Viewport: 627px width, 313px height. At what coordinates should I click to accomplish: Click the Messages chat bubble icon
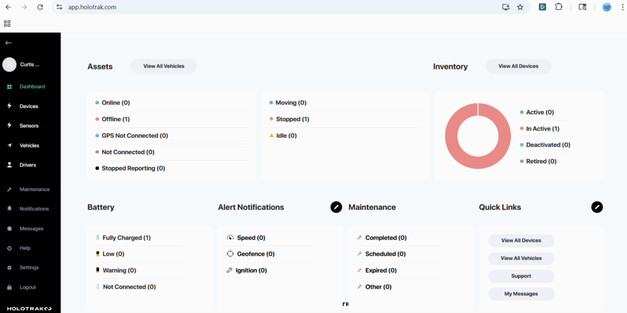10,229
